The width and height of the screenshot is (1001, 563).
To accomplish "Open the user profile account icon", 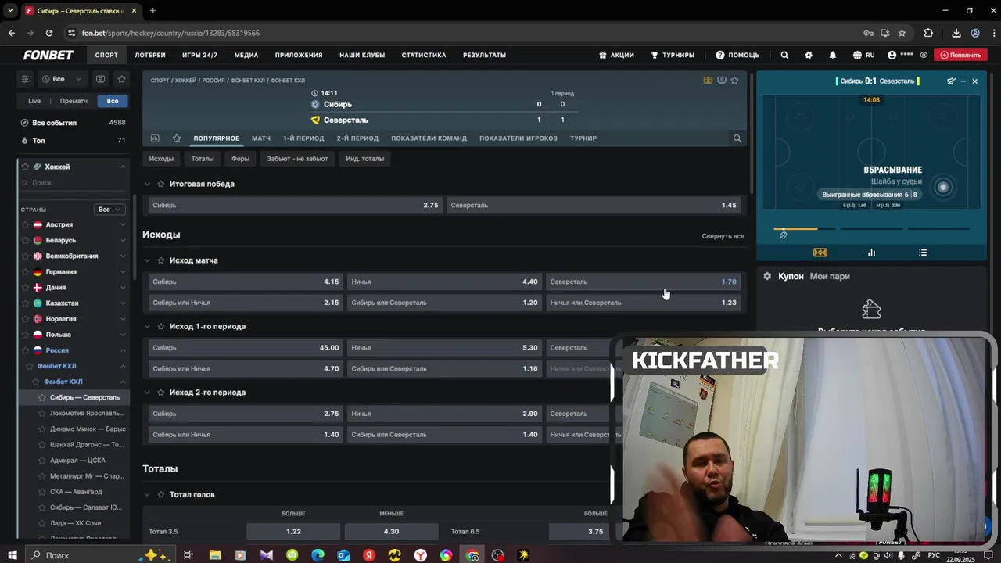I will [892, 55].
